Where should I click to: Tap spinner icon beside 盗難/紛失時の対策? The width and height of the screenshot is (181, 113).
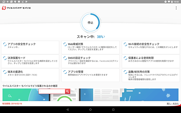125,72
